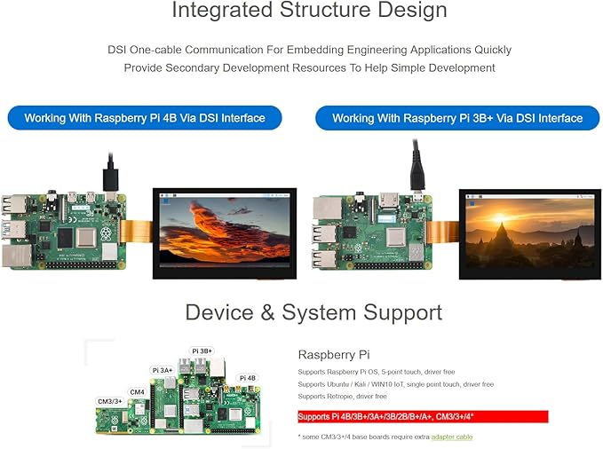603x449 pixels.
Task: Click 'Provide Secondary Development Resources' line
Action: pos(310,68)
